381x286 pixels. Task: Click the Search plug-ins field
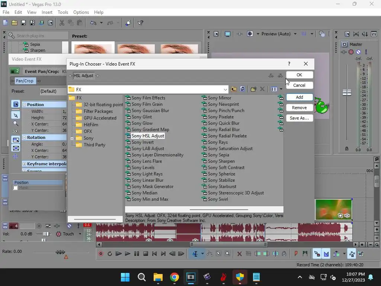click(38, 35)
